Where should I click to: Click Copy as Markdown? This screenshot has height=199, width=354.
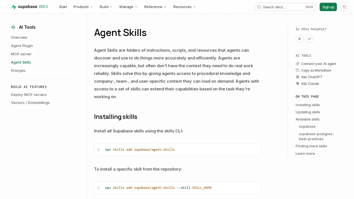coord(316,70)
